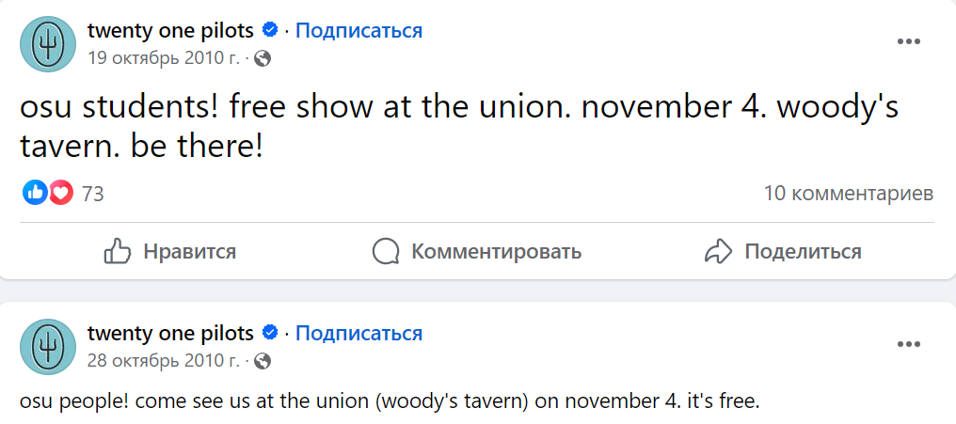
Task: Click the twenty one pilots name on first post
Action: click(x=170, y=30)
